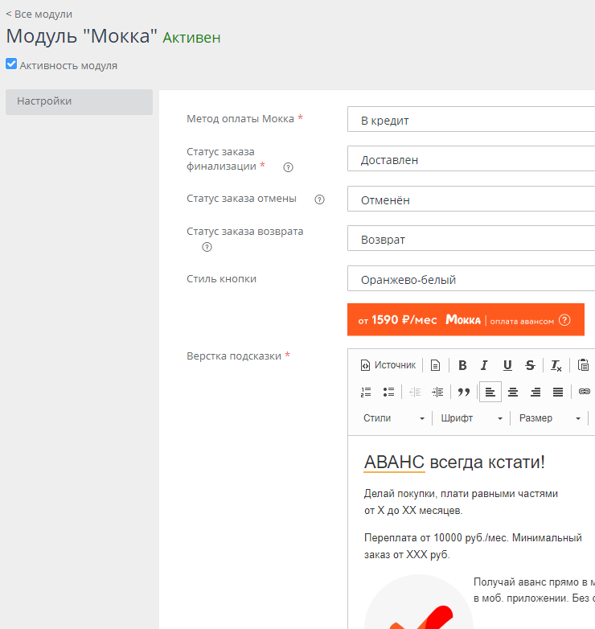The width and height of the screenshot is (595, 629).
Task: Expand the Стиль кнопки dropdown
Action: 471,279
